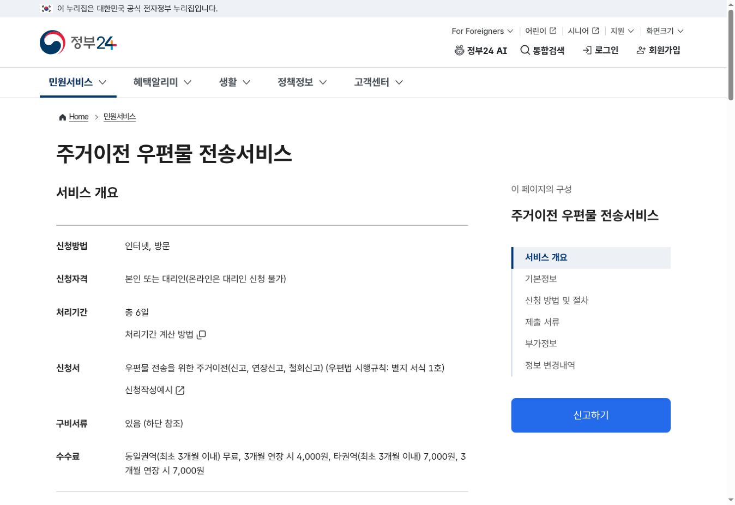735x505 pixels.
Task: Click the 신청방법 value '인터넷, 방문'
Action: (x=147, y=246)
